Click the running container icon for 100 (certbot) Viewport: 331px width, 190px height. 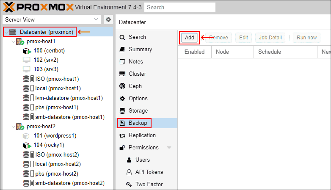(27, 51)
